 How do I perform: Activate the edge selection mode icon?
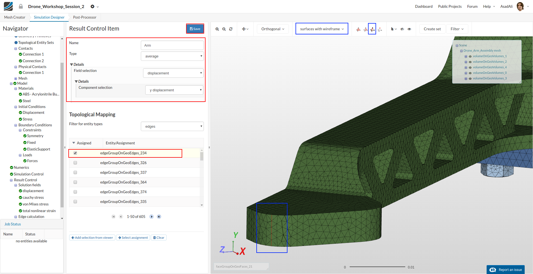(372, 29)
